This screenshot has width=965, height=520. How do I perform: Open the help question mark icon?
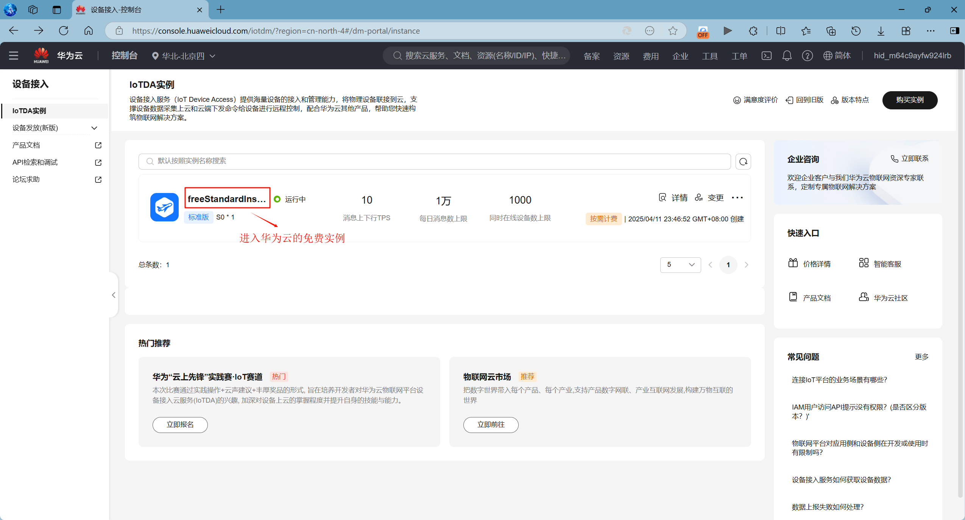807,56
